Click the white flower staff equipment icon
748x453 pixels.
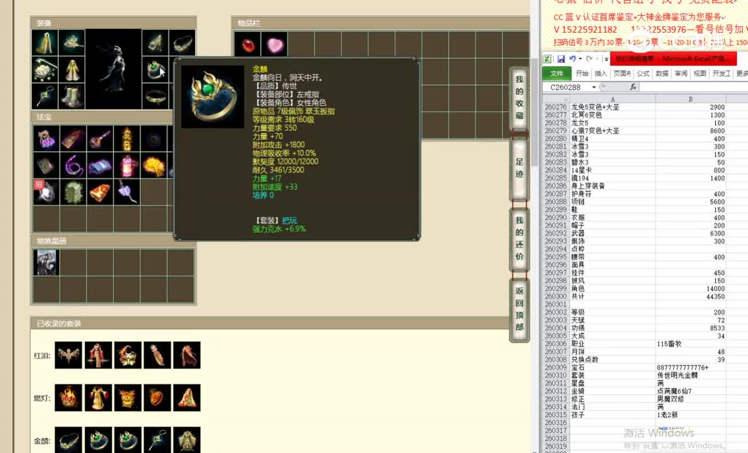[45, 70]
